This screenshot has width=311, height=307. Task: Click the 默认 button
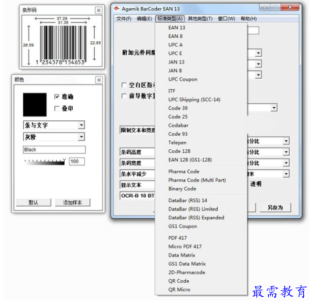[x=33, y=203]
